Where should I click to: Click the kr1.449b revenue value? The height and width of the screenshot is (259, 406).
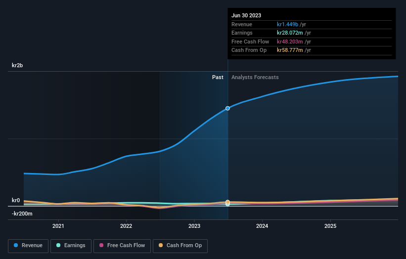[x=287, y=24]
